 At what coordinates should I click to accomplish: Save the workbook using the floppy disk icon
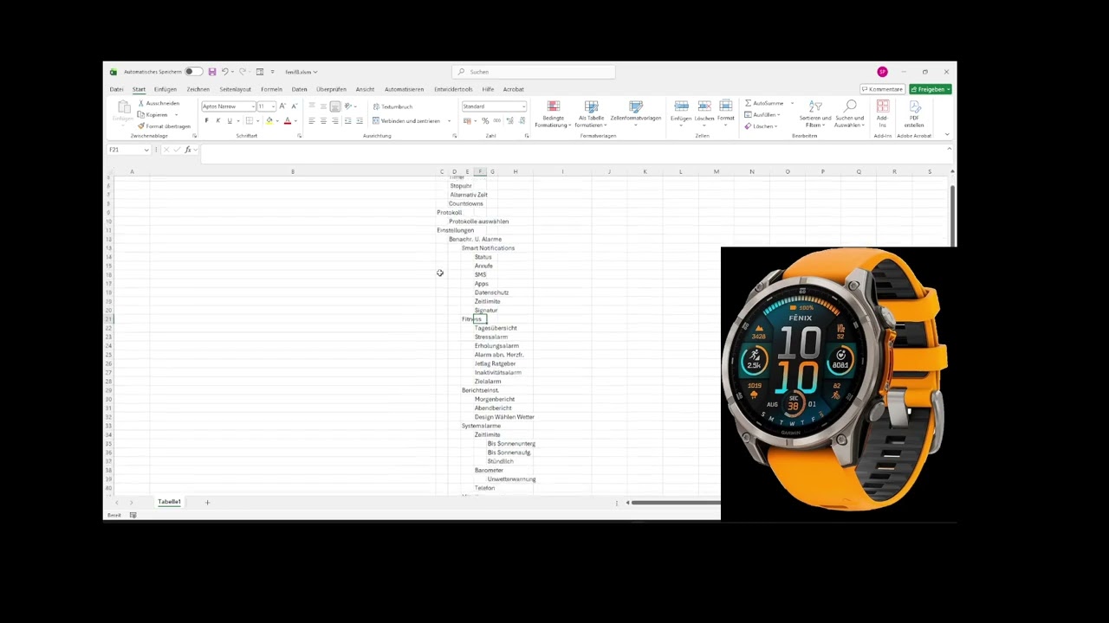click(x=211, y=72)
